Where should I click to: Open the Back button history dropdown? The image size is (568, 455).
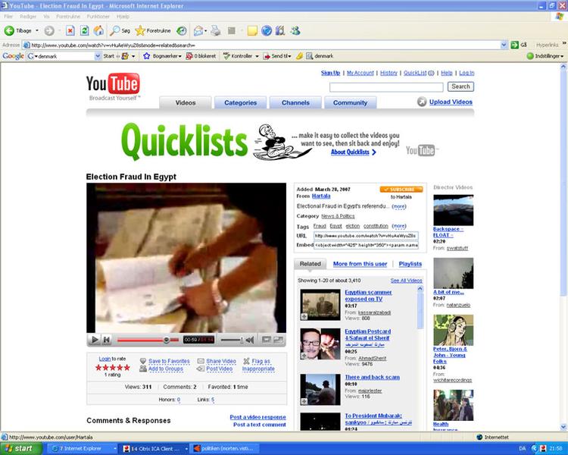(x=37, y=31)
